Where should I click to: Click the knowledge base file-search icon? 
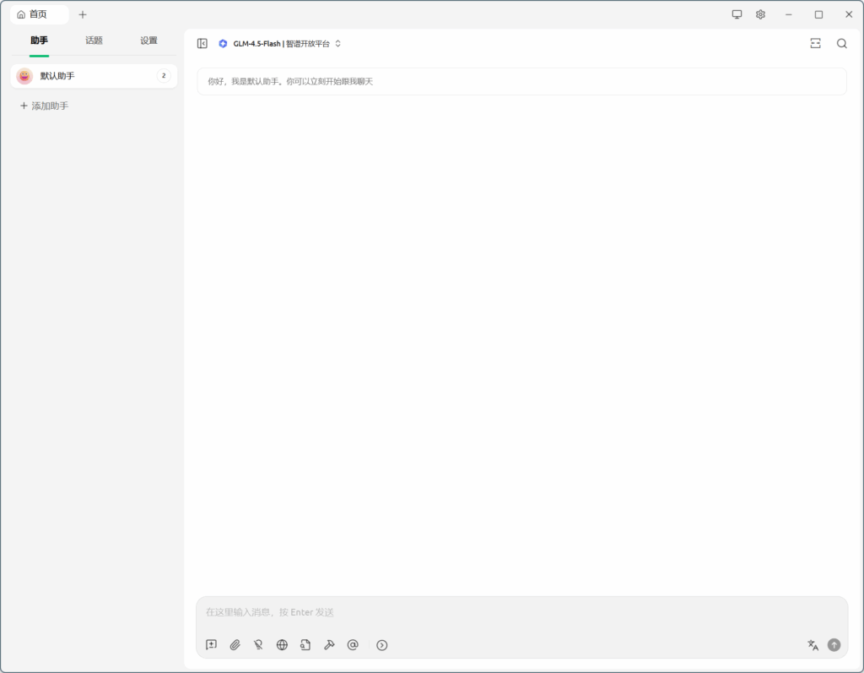[x=305, y=645]
